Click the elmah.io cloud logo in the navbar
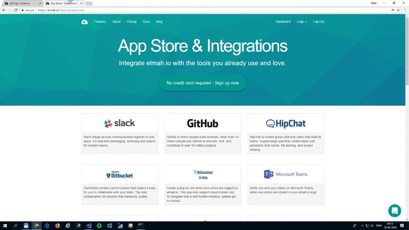The height and width of the screenshot is (230, 409). coord(85,22)
